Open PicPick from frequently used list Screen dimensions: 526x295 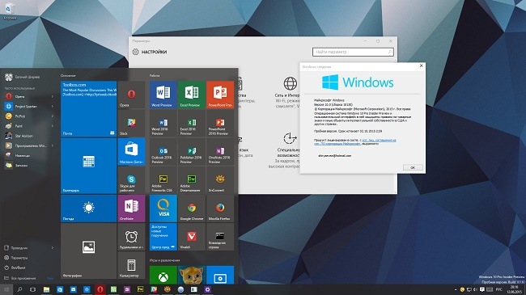pos(28,116)
